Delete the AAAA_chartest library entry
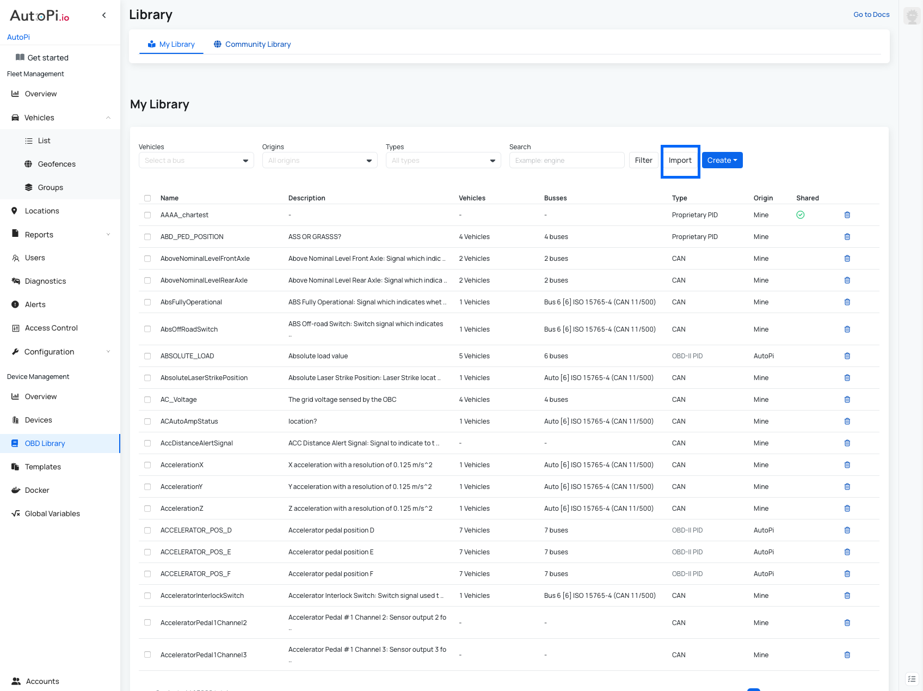 click(x=847, y=215)
